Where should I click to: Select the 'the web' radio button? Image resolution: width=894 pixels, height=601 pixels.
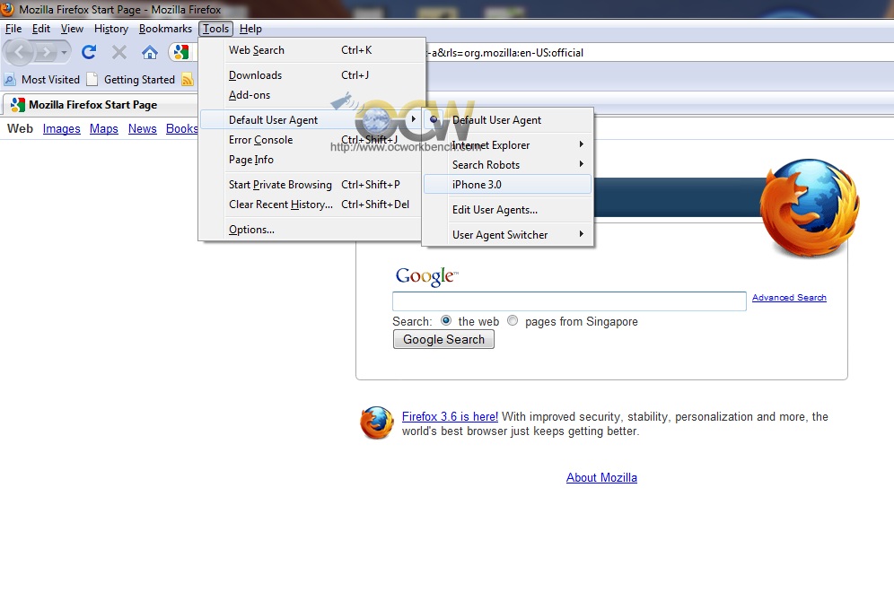446,321
